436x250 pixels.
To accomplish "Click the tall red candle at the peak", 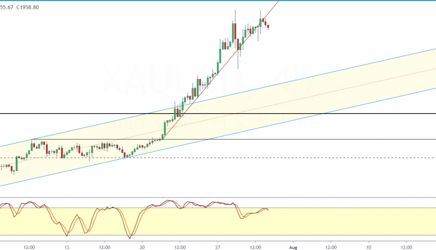I will click(235, 31).
